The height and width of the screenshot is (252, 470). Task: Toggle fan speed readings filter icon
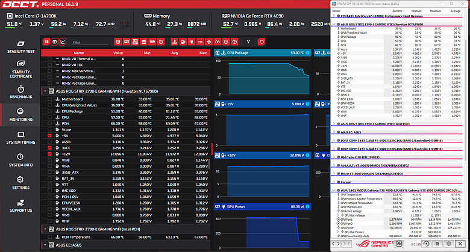(209, 42)
